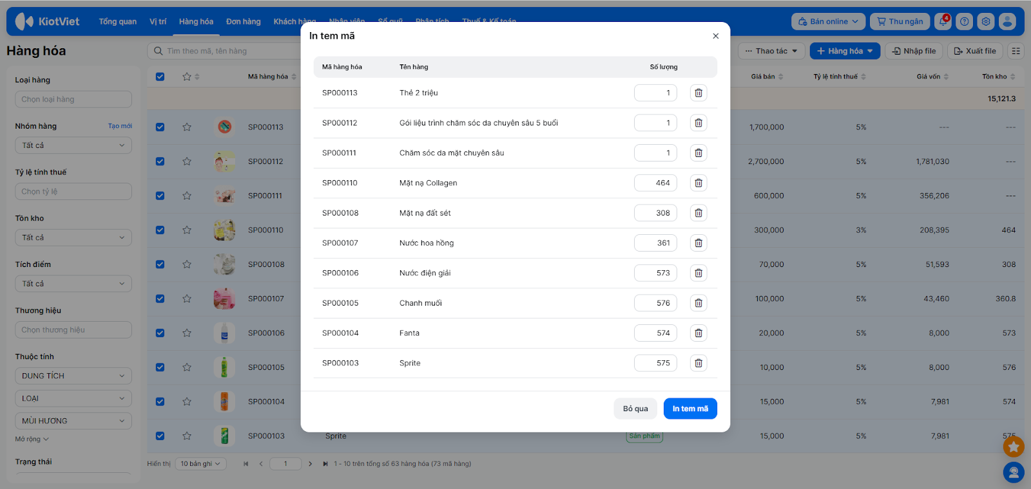Open the Vị trí menu
The image size is (1031, 489).
158,21
